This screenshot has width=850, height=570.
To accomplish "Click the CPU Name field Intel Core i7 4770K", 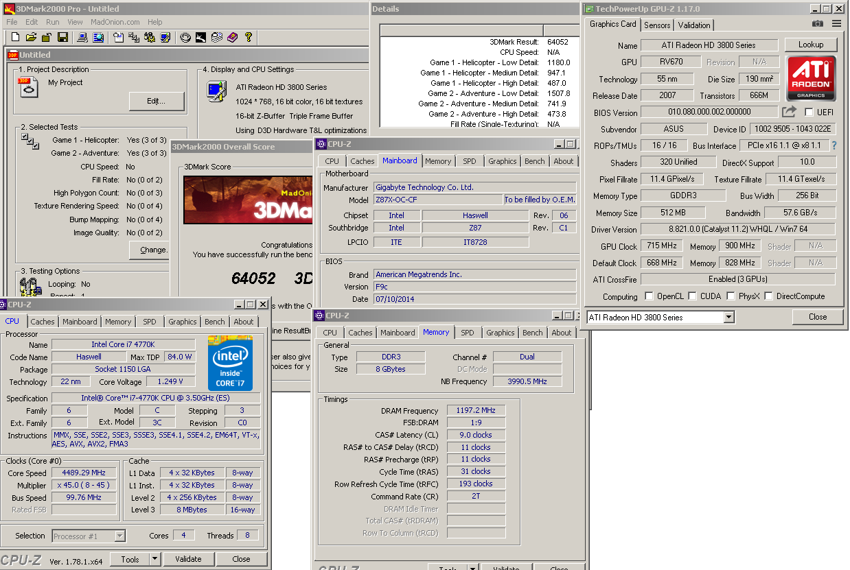I will (124, 344).
